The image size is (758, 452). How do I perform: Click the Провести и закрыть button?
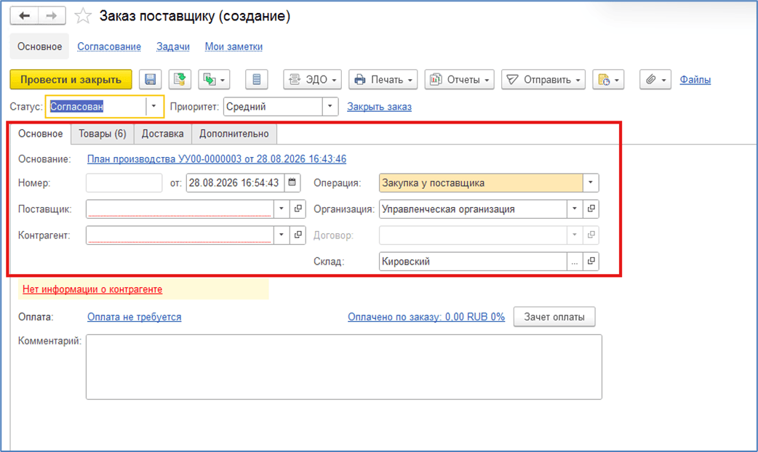point(71,80)
